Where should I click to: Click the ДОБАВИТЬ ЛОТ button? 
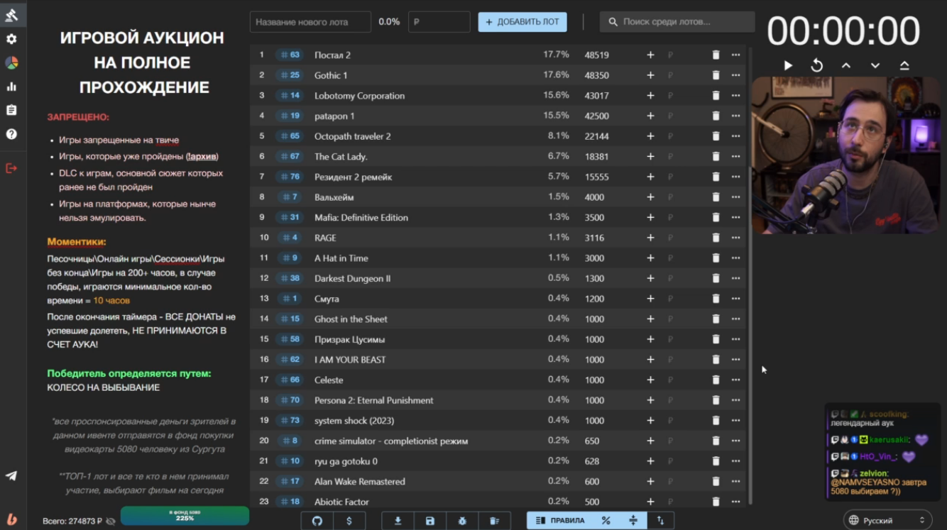522,22
